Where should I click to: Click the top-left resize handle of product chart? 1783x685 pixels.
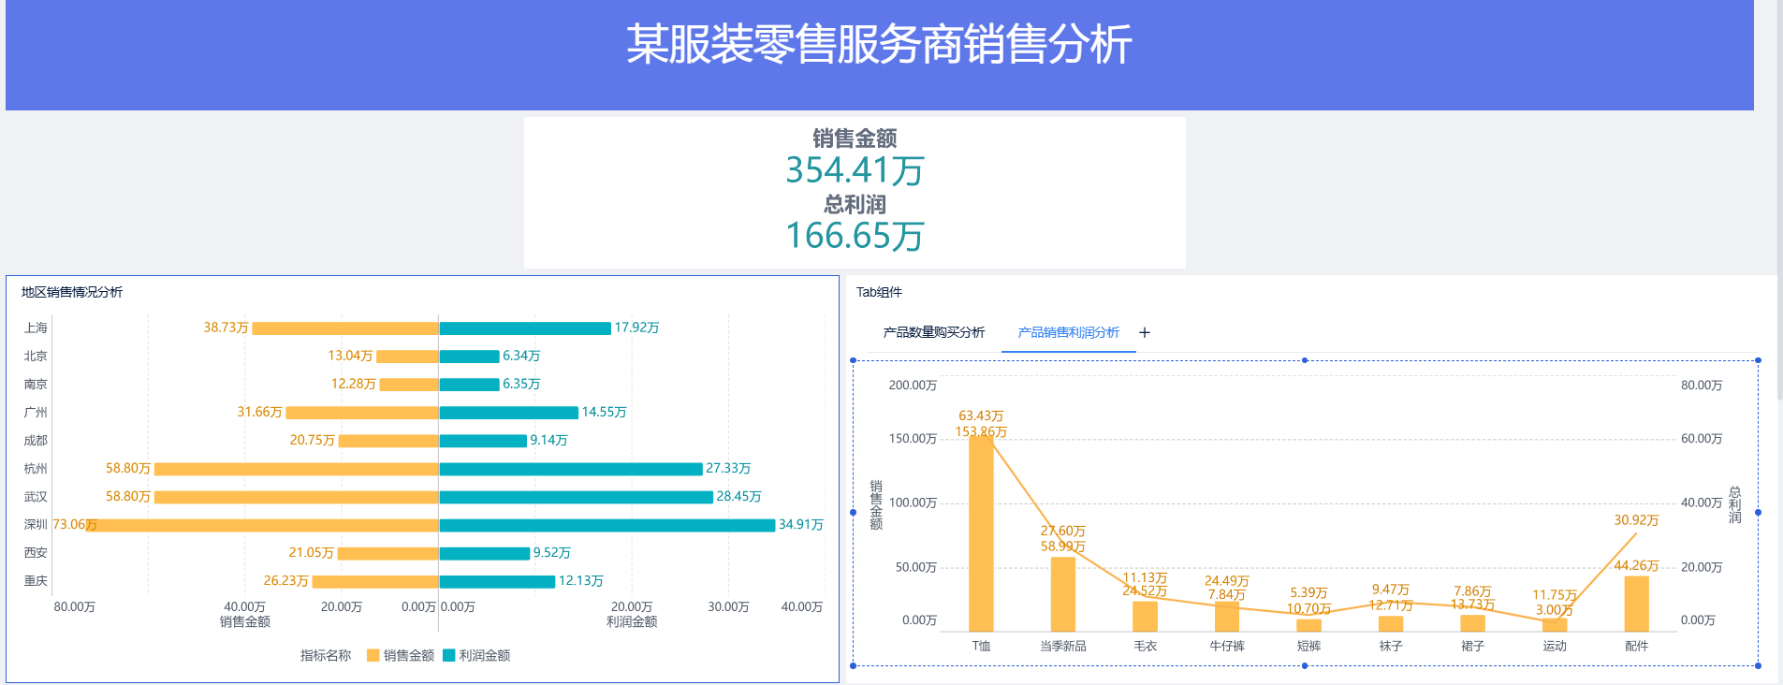click(853, 360)
